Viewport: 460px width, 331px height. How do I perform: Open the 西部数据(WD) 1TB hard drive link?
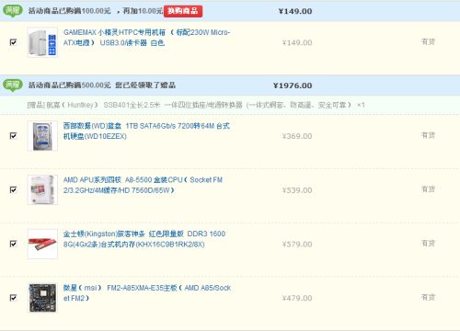146,131
